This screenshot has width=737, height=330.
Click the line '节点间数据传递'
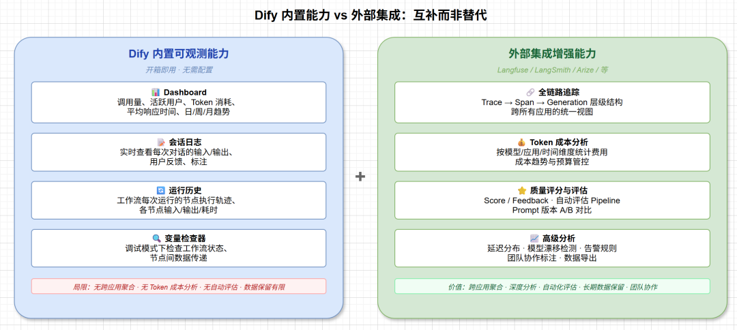pos(179,258)
